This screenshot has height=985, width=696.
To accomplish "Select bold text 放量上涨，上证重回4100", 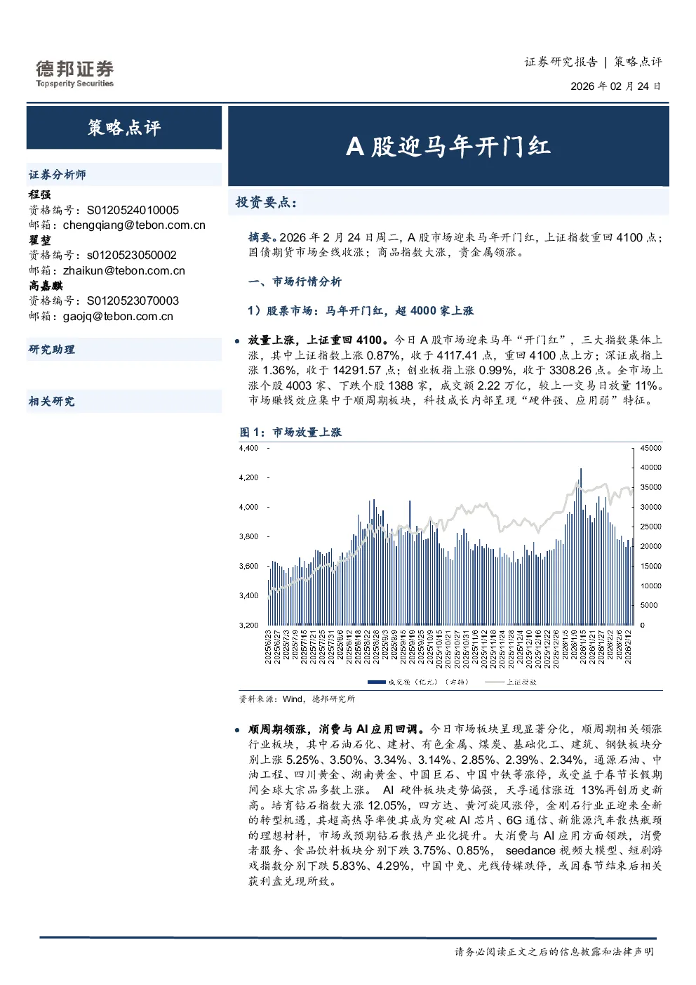I will (316, 340).
